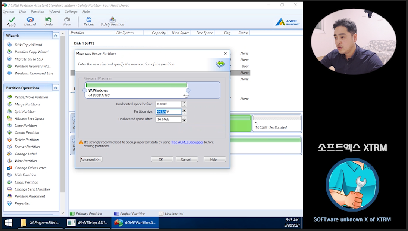Launch the Partition Copy Wizard

point(31,52)
